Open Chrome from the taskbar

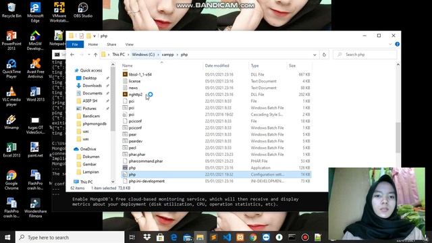[x=253, y=237]
